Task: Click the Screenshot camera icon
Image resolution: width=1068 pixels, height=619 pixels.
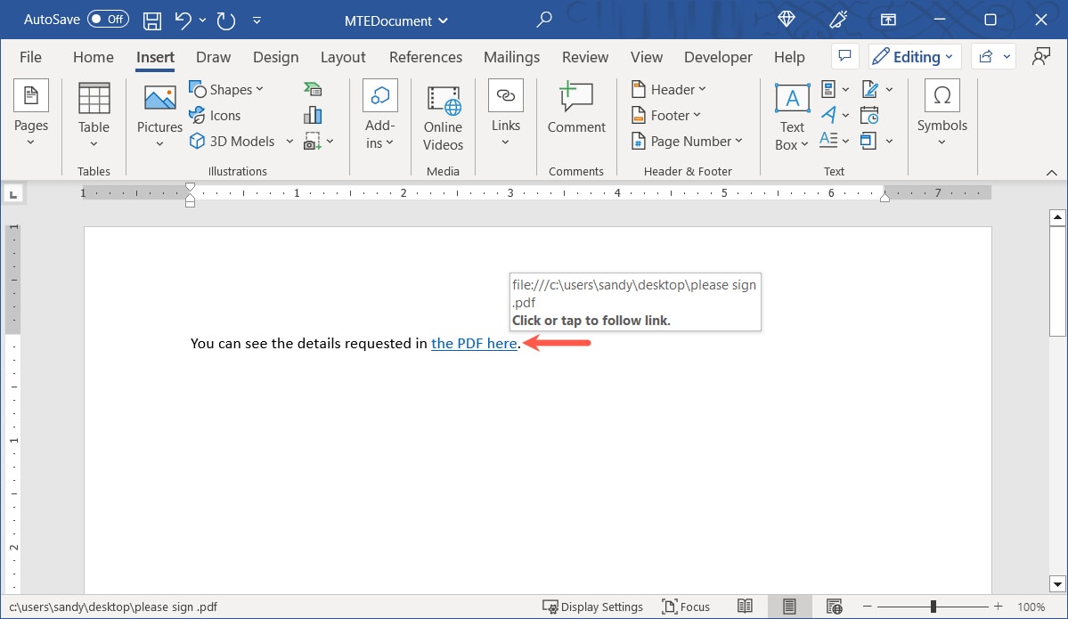Action: pos(312,142)
